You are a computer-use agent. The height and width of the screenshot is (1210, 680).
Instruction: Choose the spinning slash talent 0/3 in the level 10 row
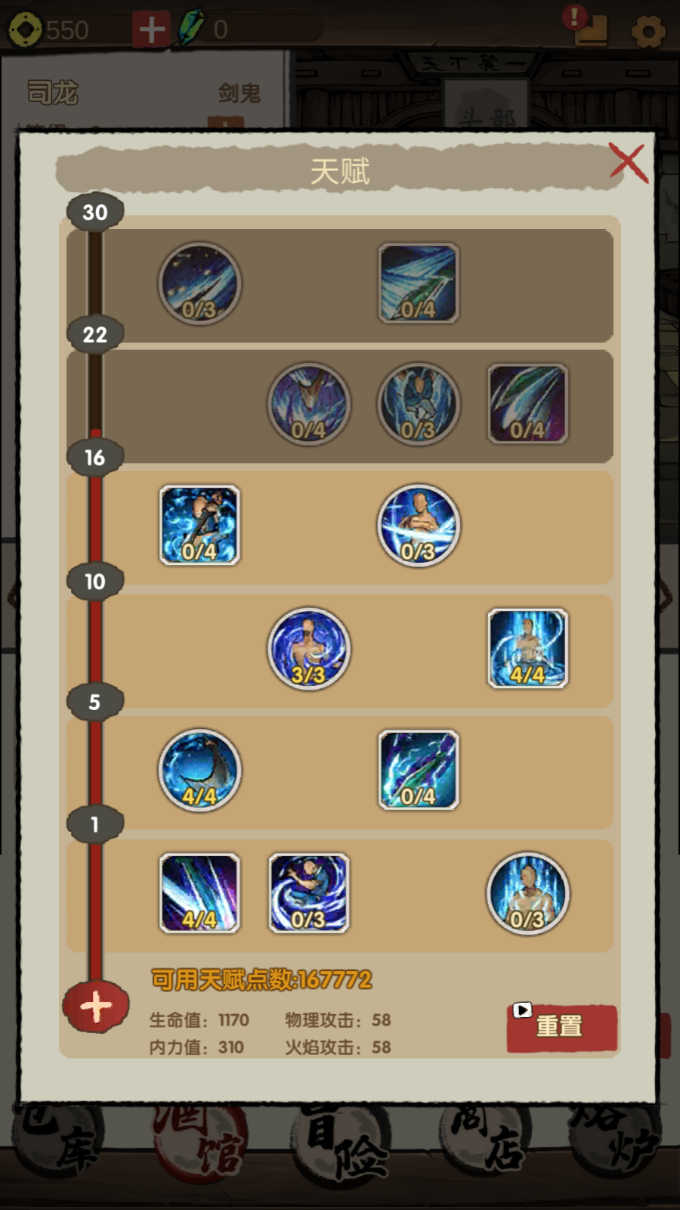419,526
